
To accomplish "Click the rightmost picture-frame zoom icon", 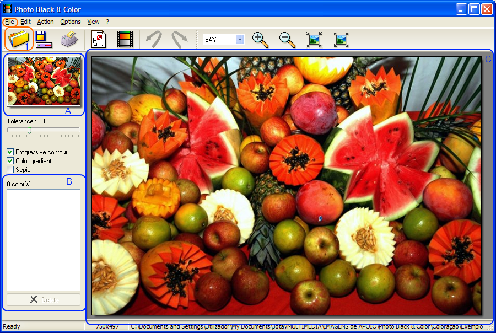I will [341, 40].
